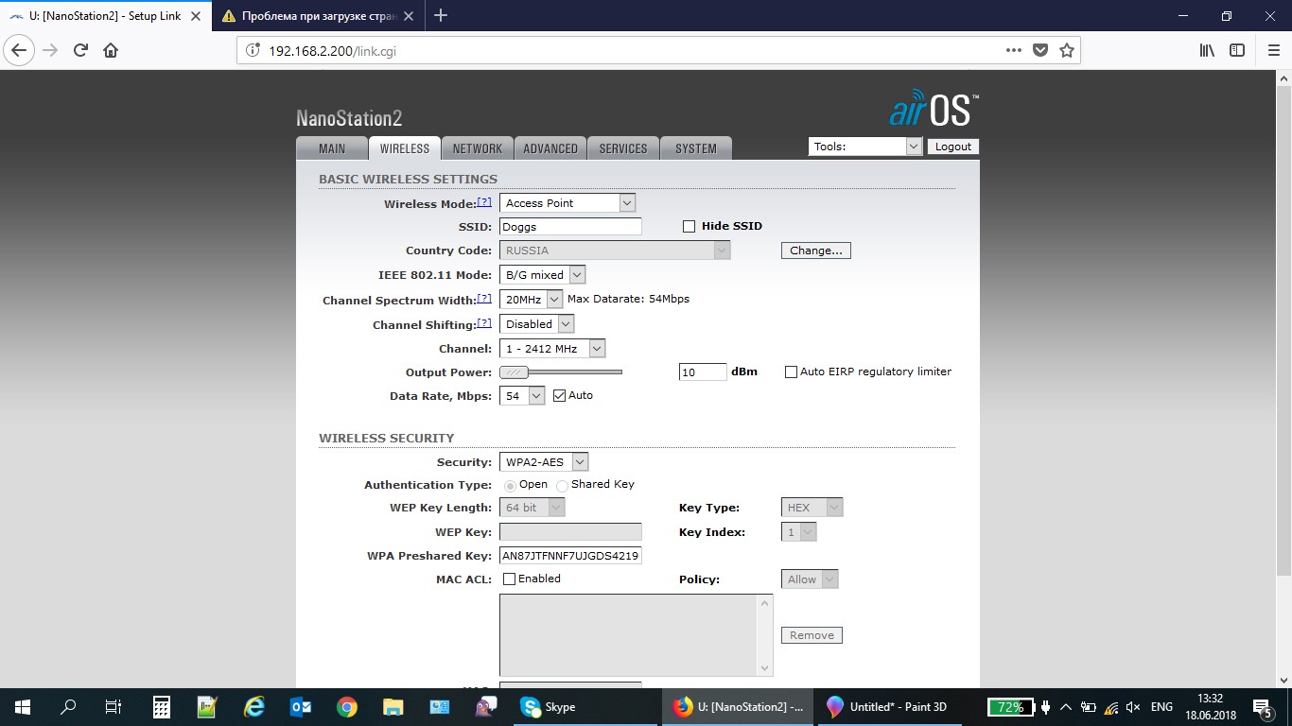Click the WPA Preshared Key field
Screen dimensions: 1292x726
coord(570,556)
